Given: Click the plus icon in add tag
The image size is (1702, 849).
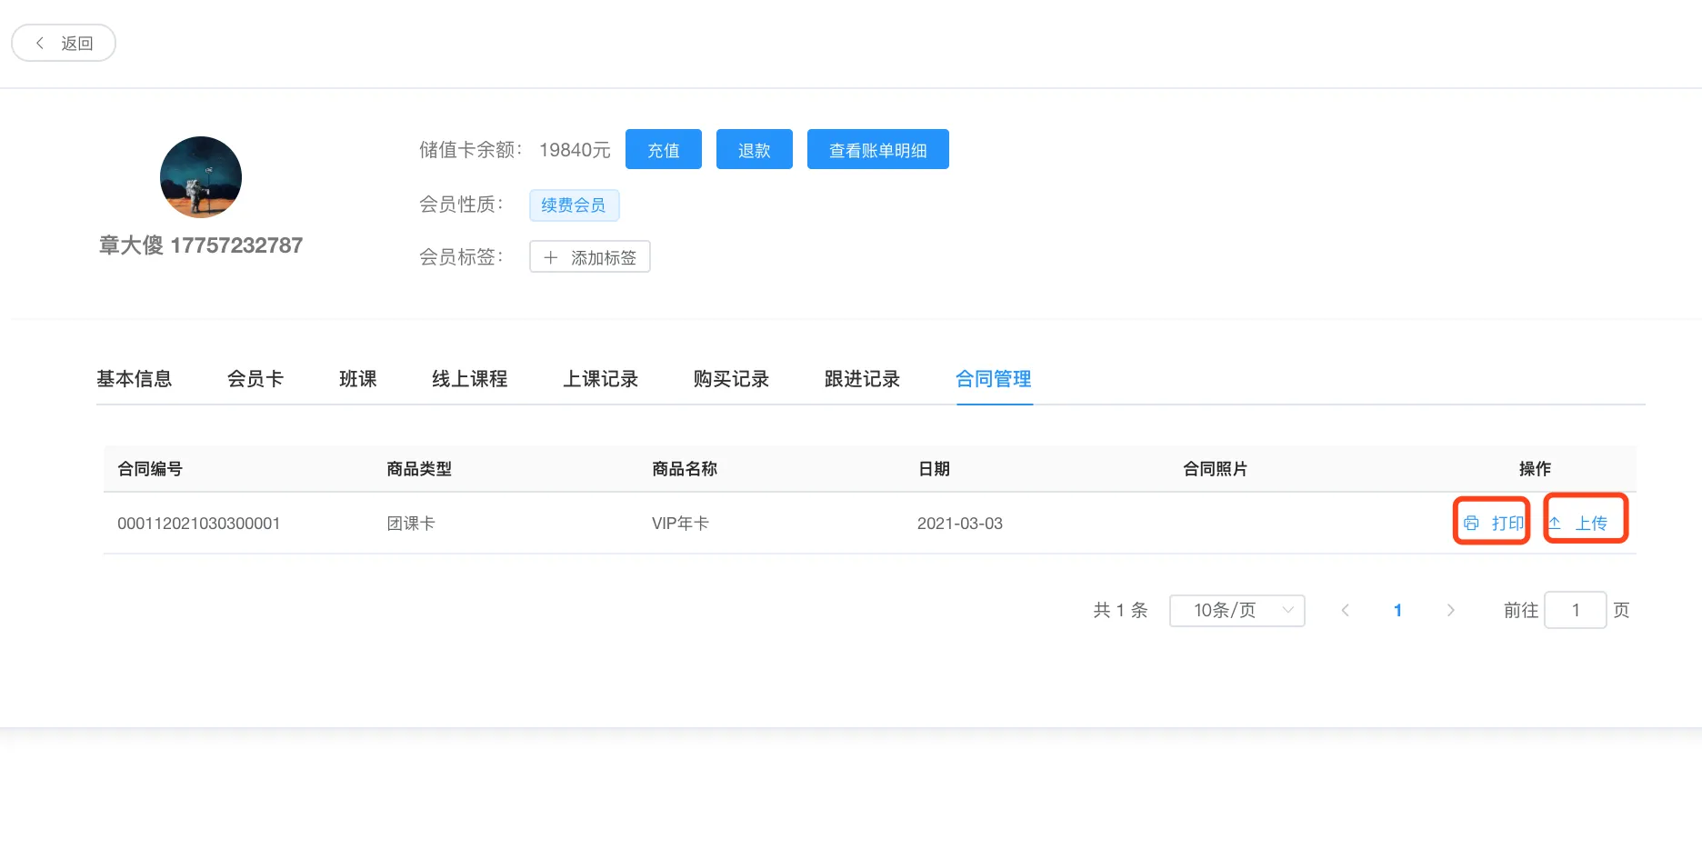Looking at the screenshot, I should tap(550, 257).
